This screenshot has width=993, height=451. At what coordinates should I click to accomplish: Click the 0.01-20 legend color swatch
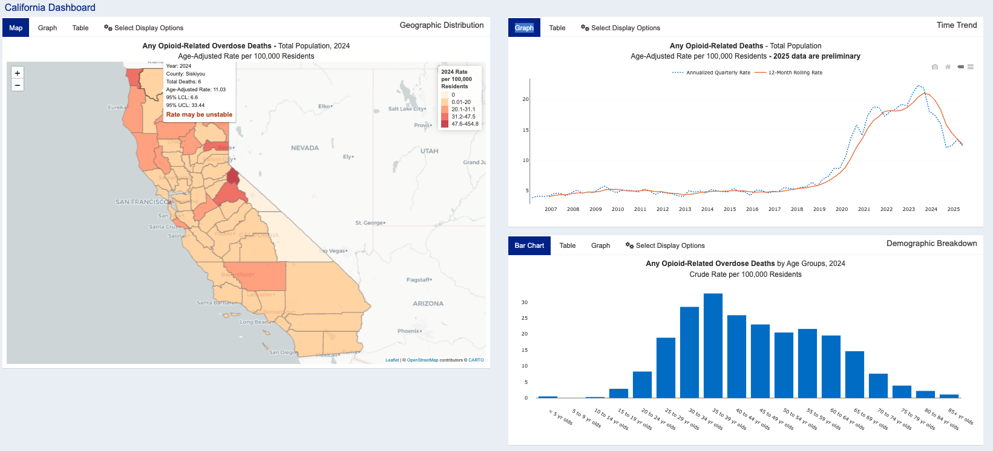445,102
